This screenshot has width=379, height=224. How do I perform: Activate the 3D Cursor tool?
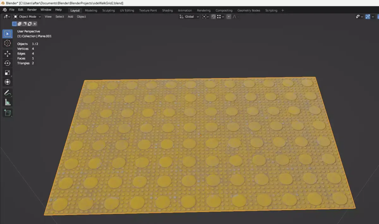tap(8, 43)
